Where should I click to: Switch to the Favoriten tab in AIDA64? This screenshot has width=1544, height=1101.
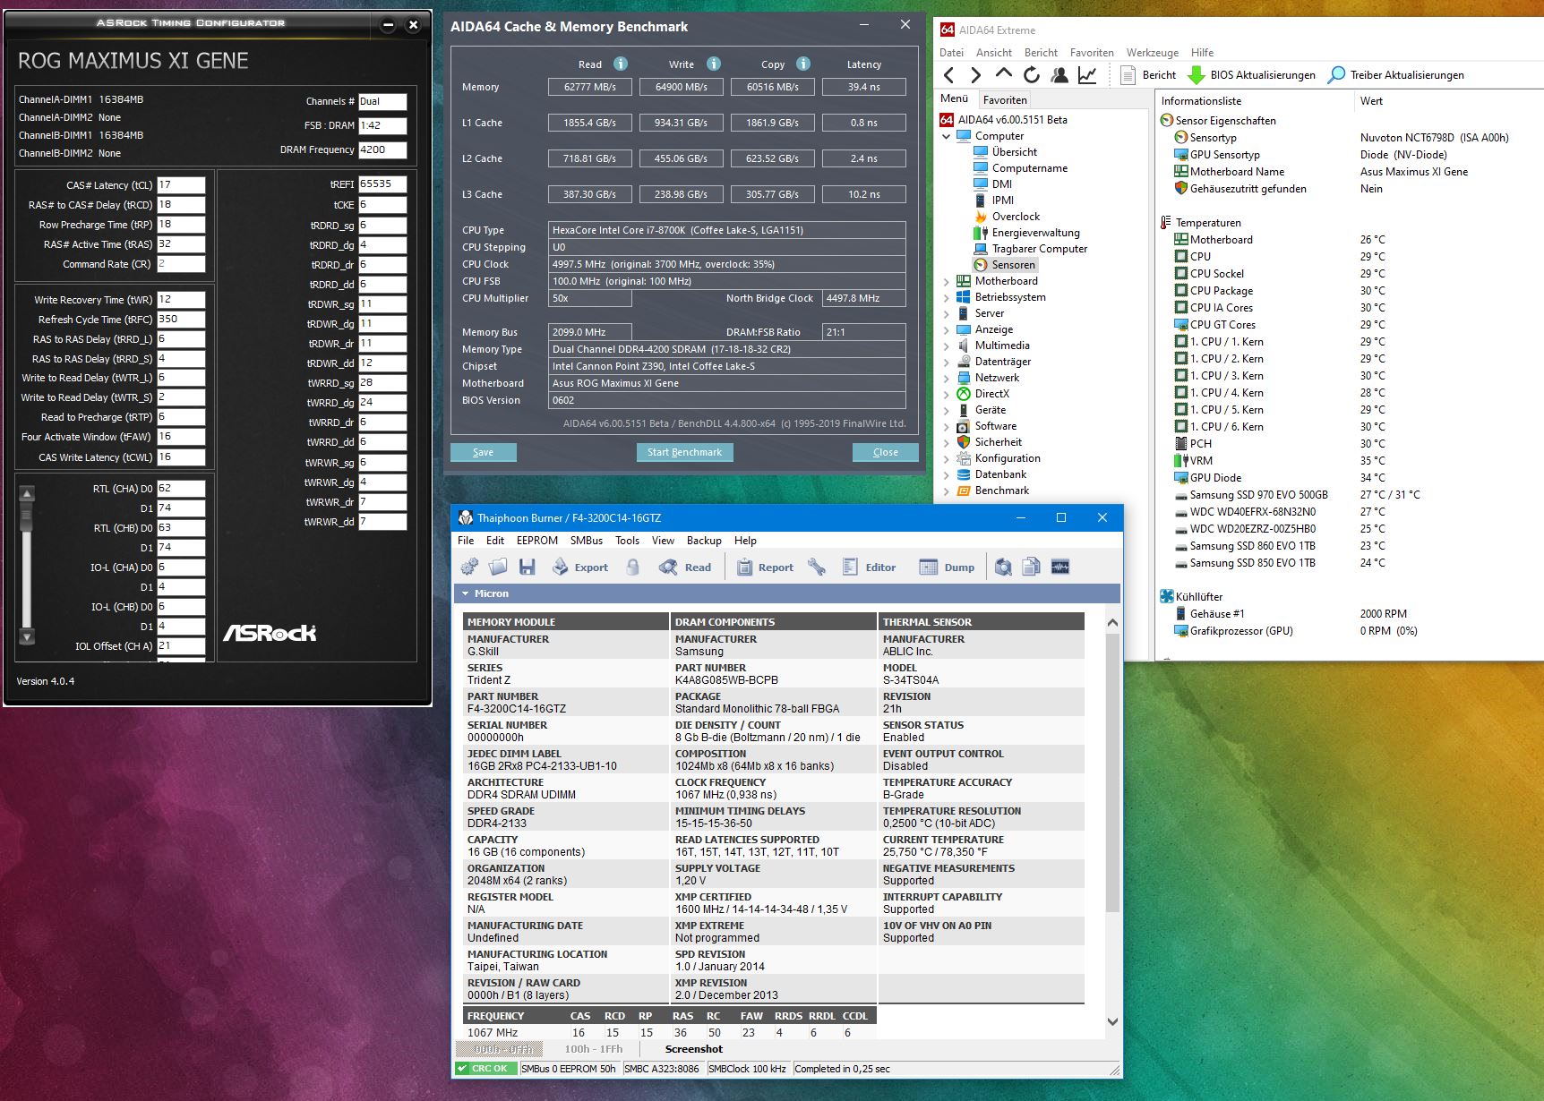click(1005, 100)
